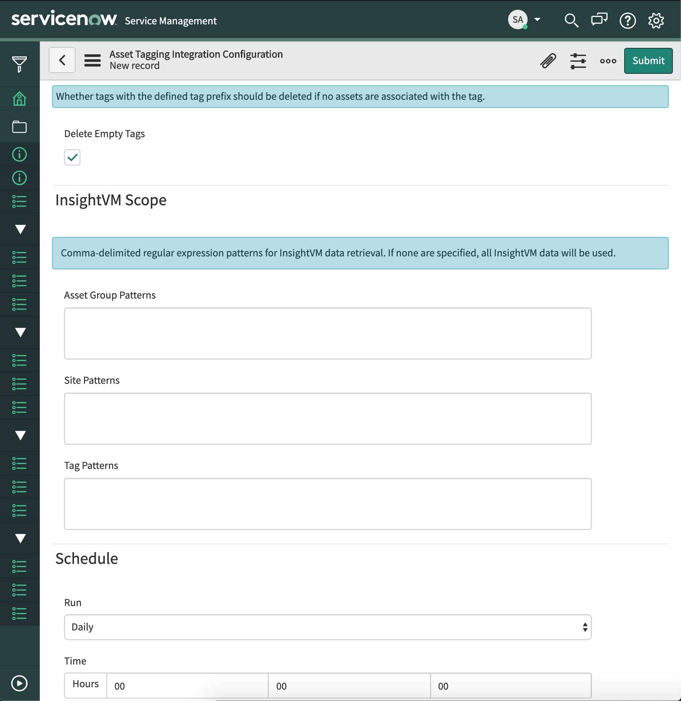Open the help question mark icon
Viewport: 681px width, 701px height.
pos(627,20)
